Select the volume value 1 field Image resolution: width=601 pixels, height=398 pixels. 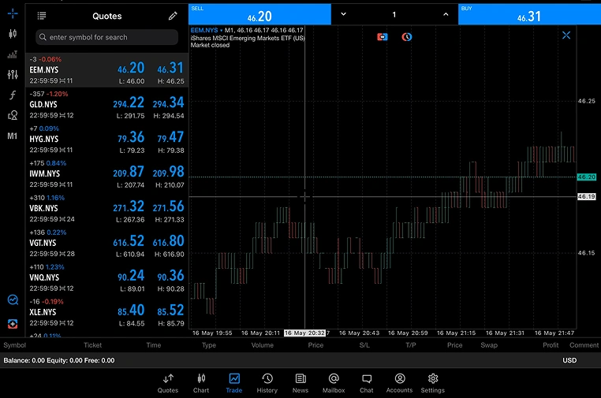point(394,14)
